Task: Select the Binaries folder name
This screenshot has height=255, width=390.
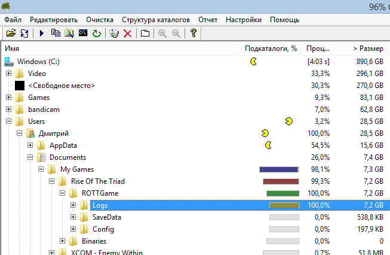Action: click(94, 241)
